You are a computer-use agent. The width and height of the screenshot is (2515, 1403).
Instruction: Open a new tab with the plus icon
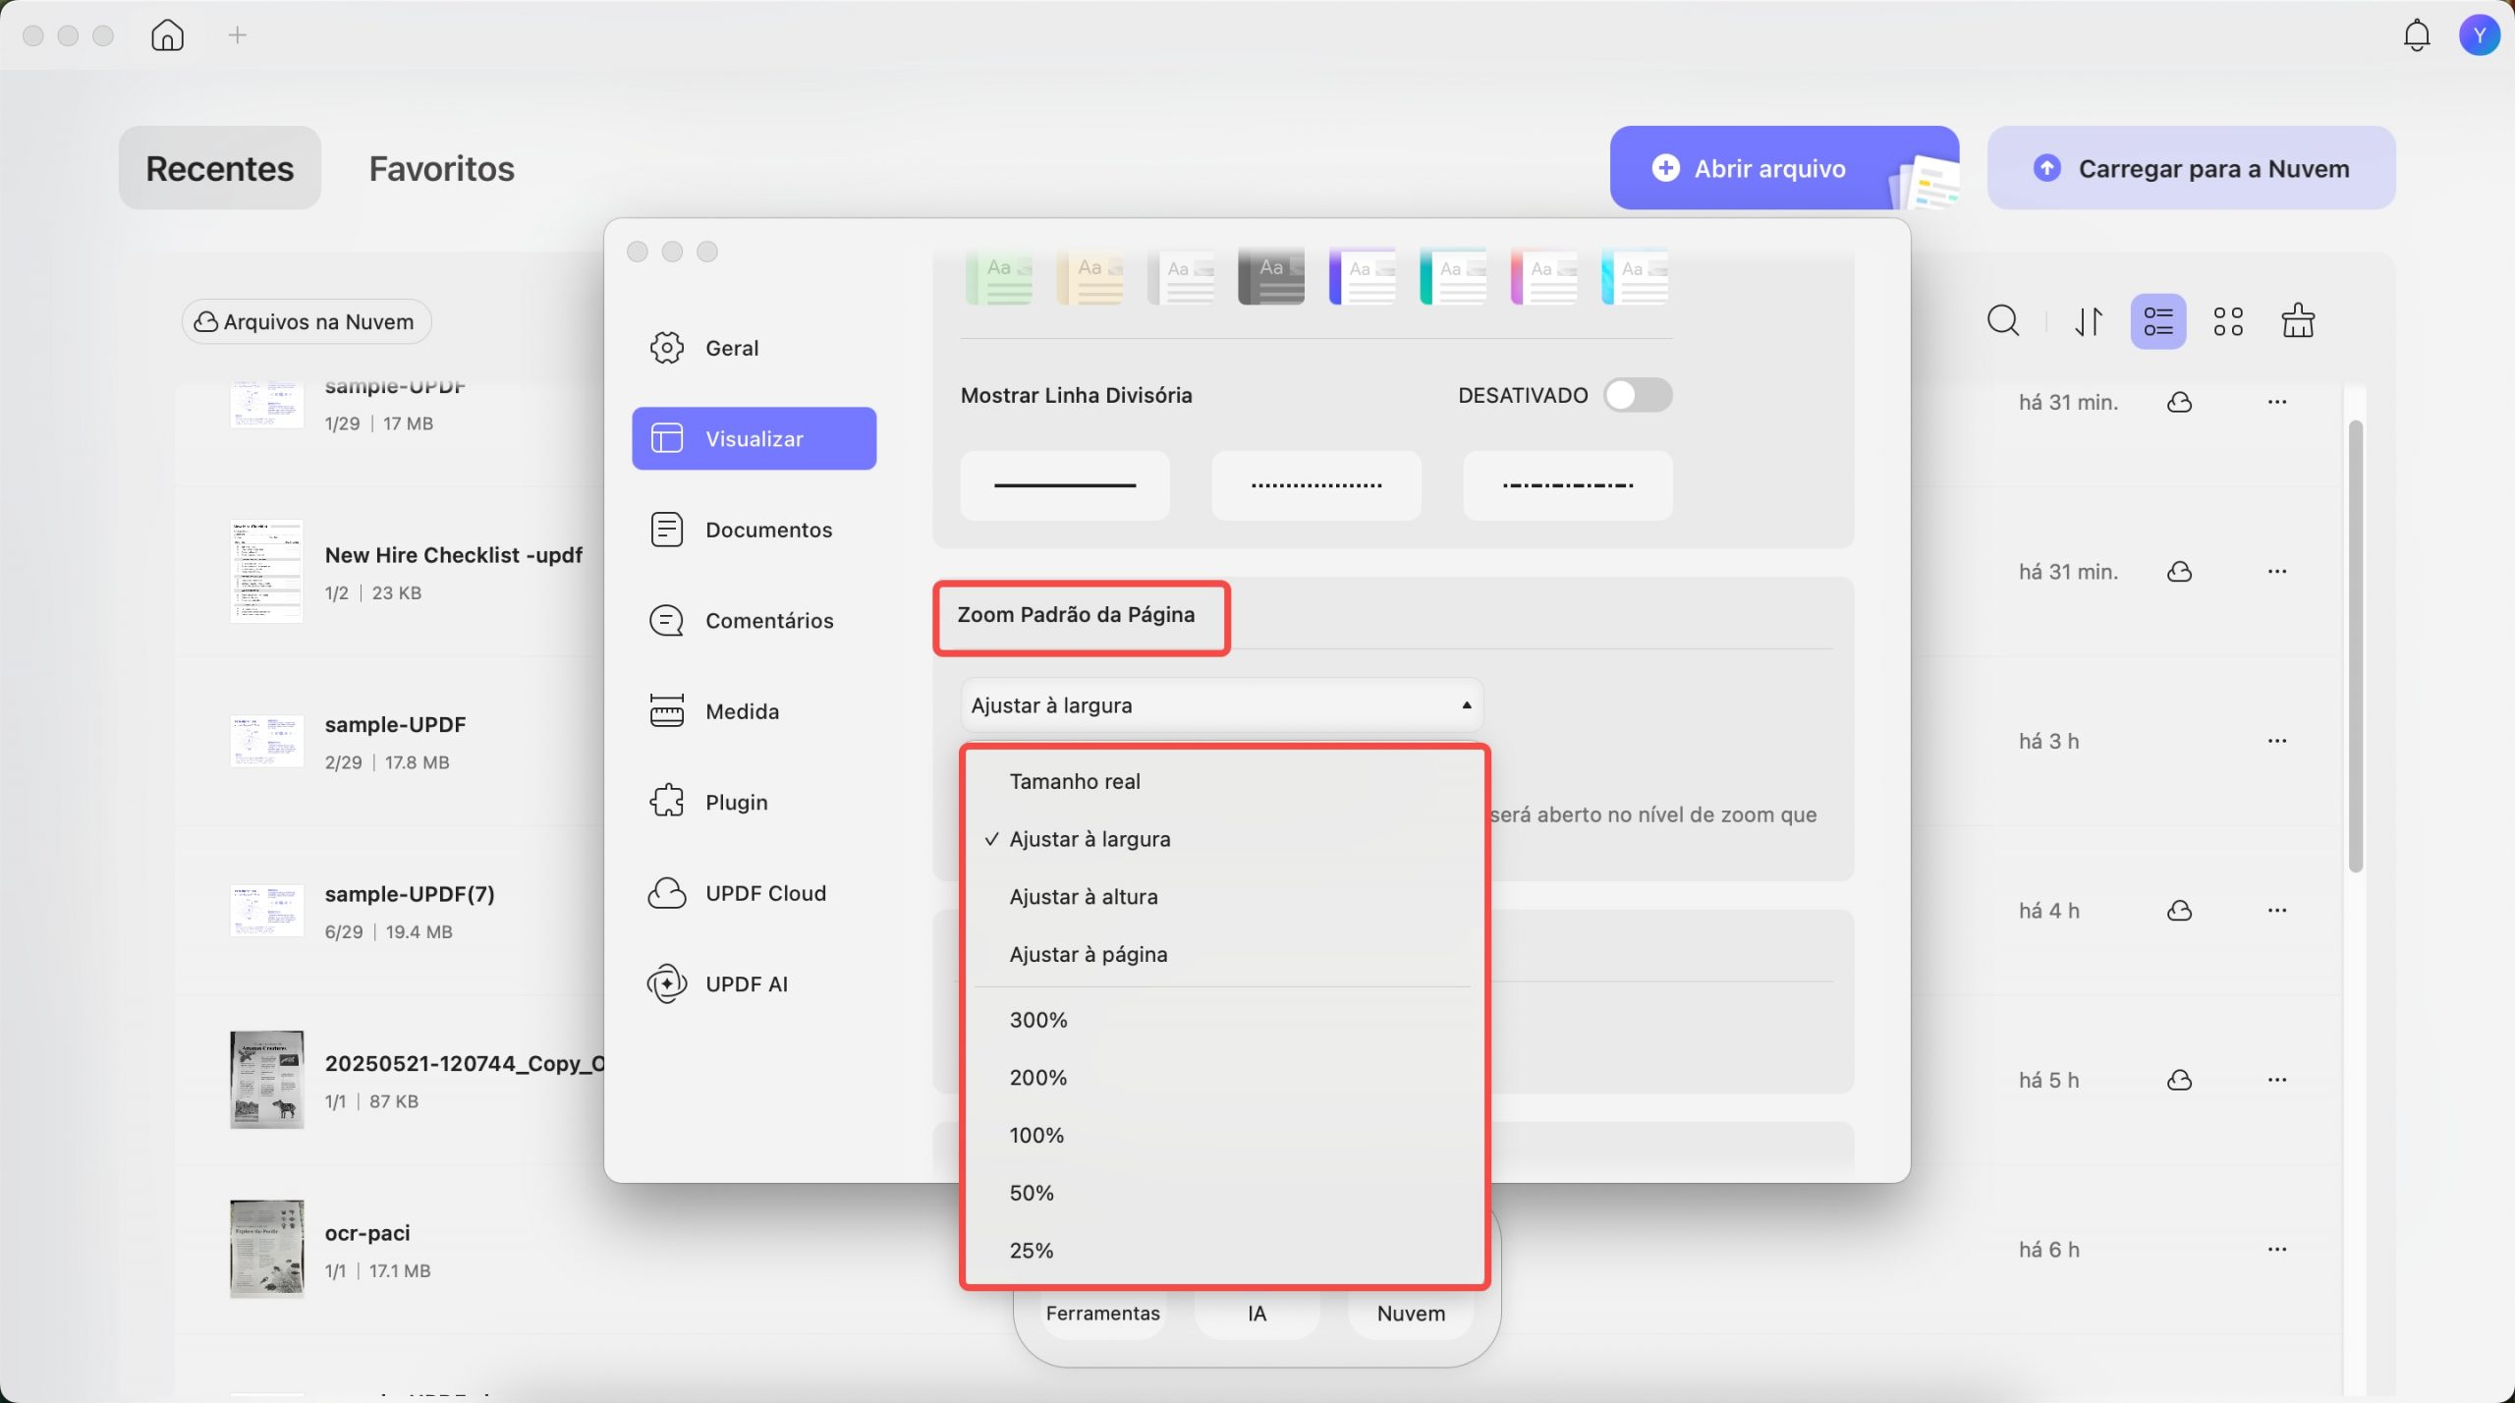(x=238, y=35)
